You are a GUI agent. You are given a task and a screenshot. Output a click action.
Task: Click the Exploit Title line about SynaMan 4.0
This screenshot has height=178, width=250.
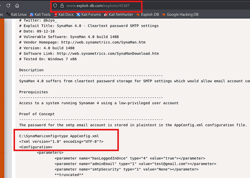[89, 26]
